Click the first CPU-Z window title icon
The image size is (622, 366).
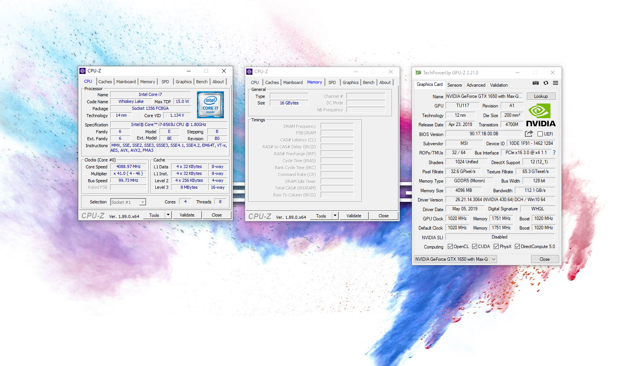tap(82, 71)
